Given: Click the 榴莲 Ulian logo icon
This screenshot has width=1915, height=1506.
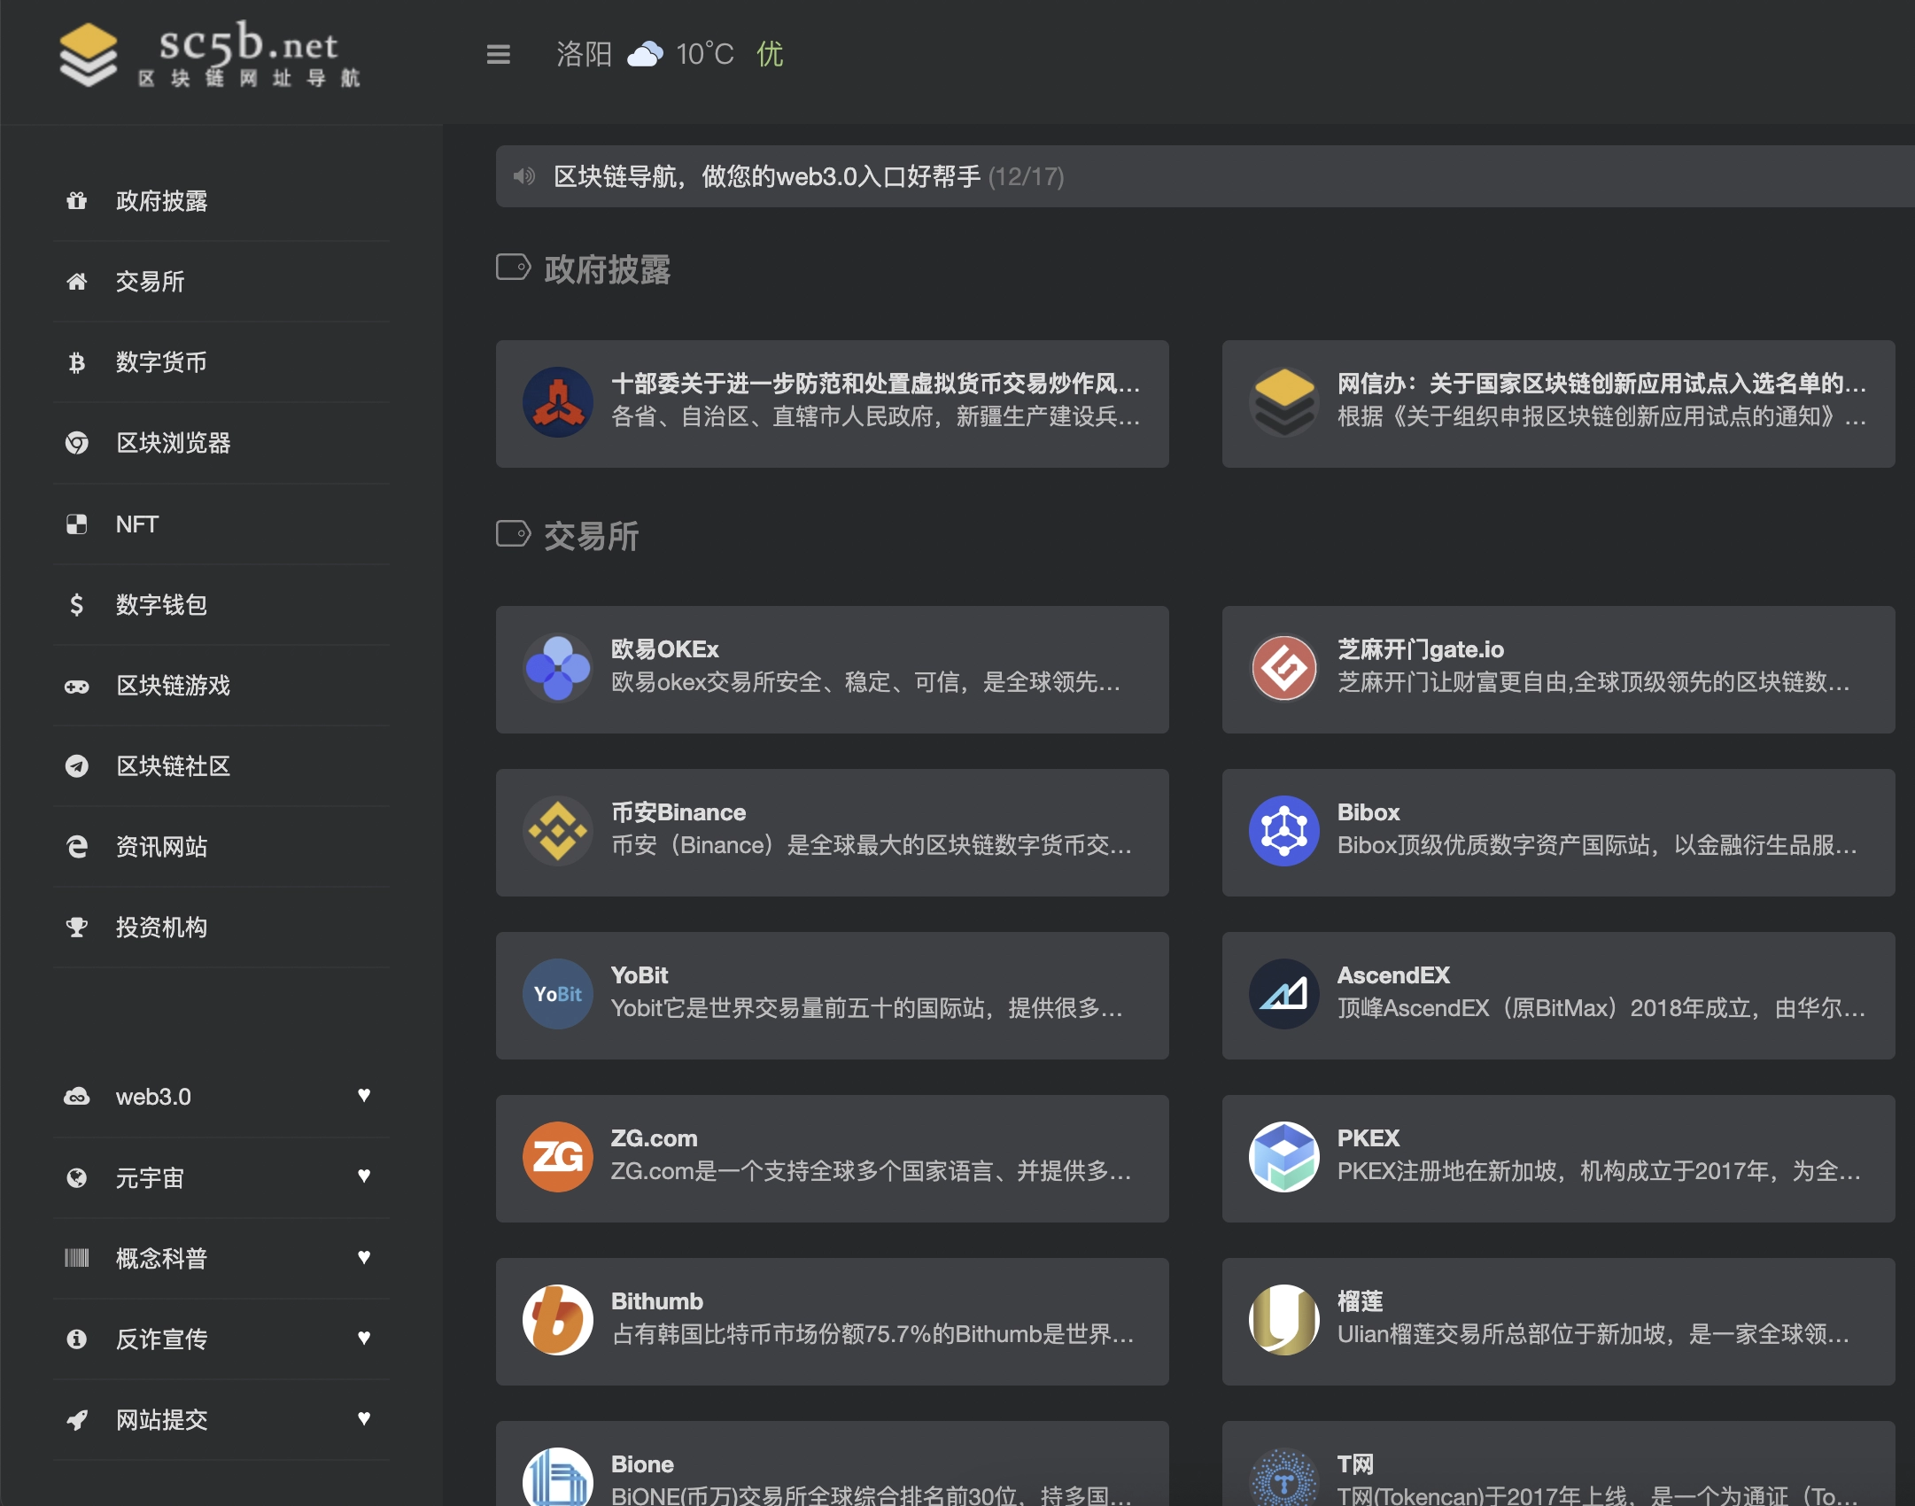Looking at the screenshot, I should tap(1284, 1321).
